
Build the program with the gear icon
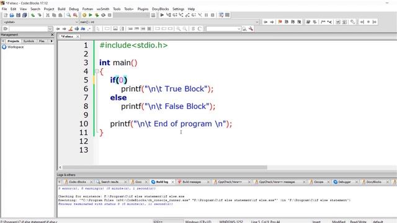[x=84, y=15]
